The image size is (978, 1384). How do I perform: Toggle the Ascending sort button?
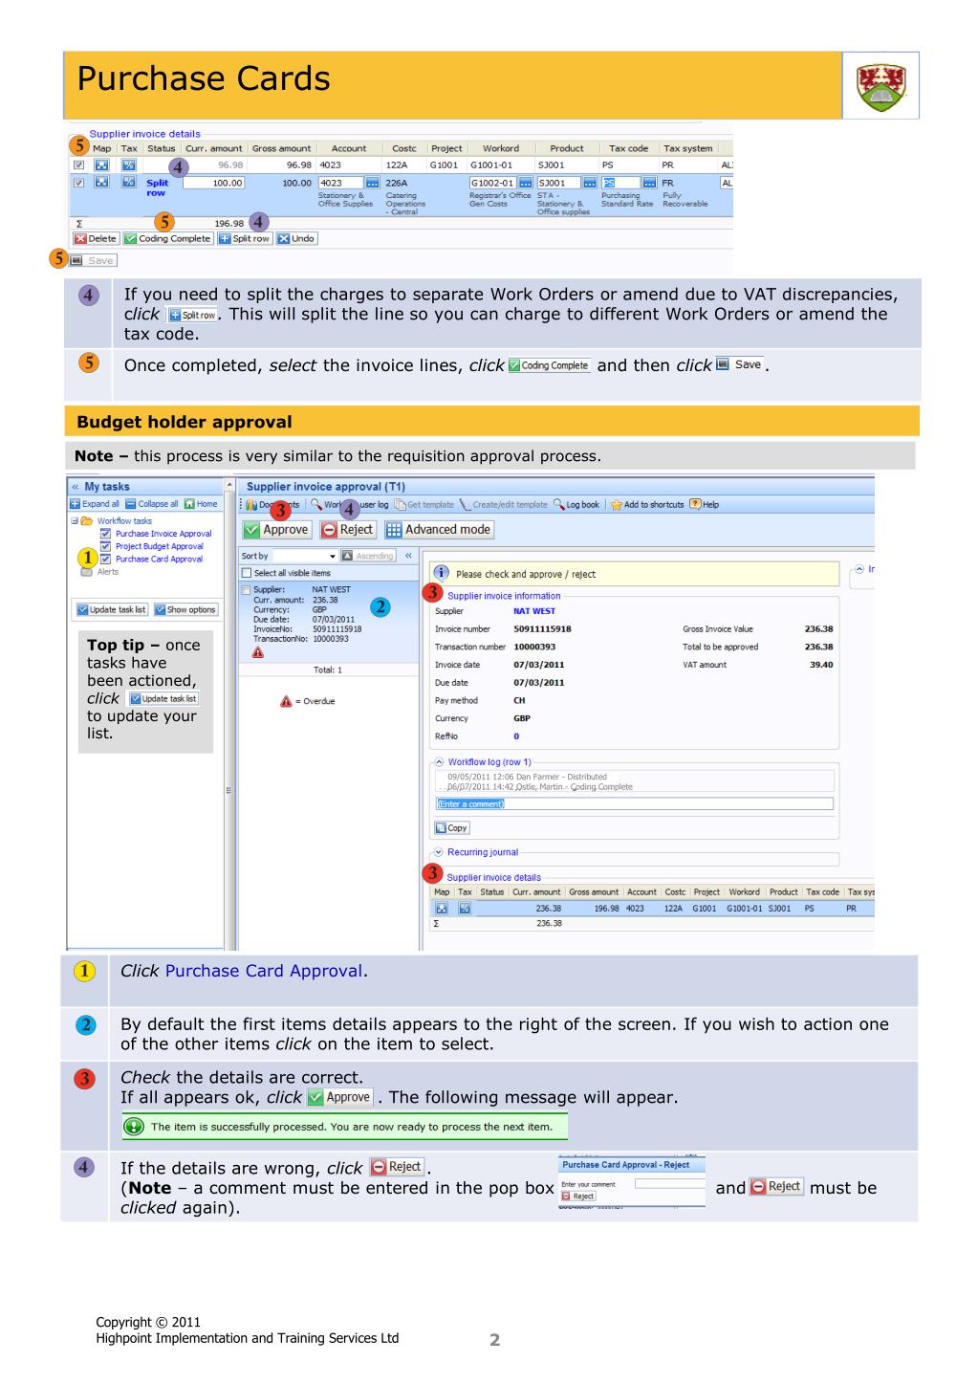click(369, 555)
